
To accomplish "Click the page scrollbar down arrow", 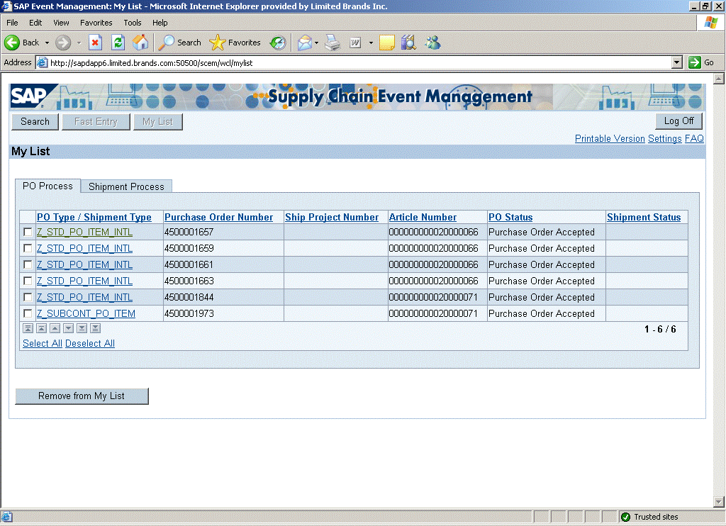I will 719,501.
